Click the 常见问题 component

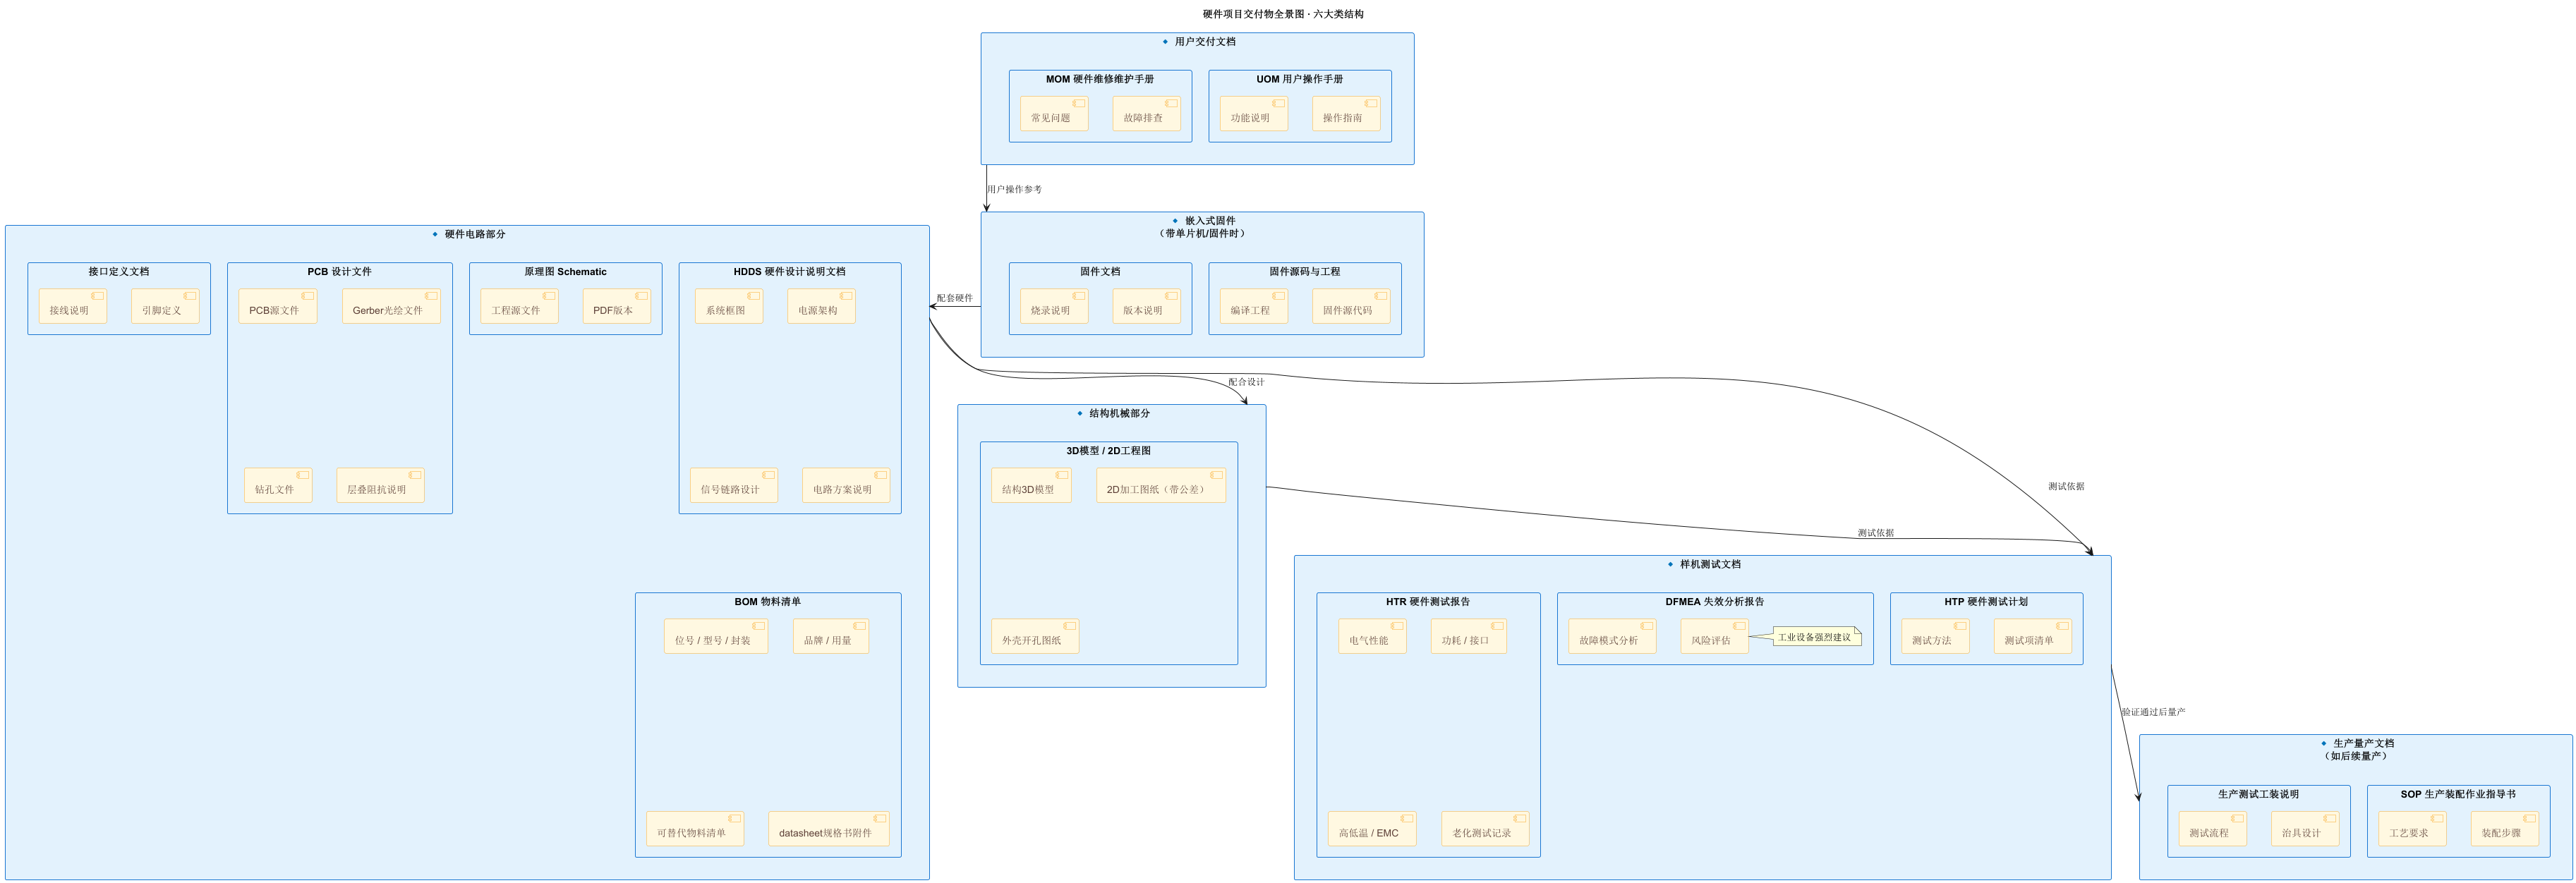pyautogui.click(x=1054, y=114)
